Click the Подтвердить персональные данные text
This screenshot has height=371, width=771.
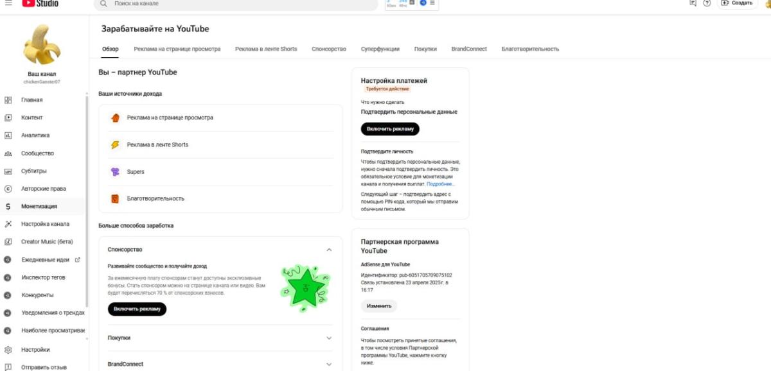[x=409, y=112]
